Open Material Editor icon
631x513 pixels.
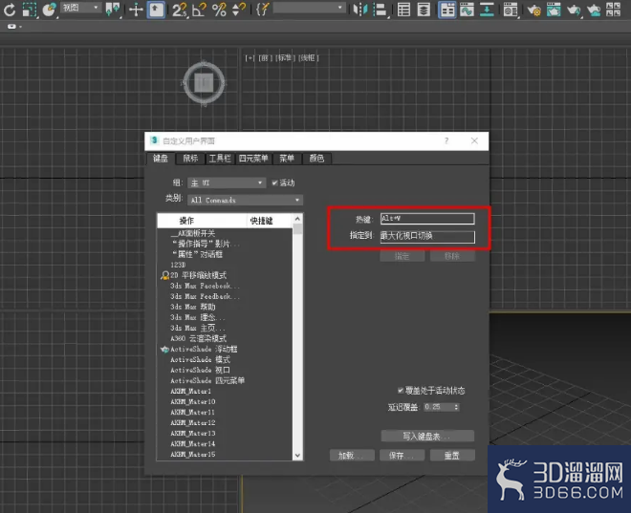(x=511, y=10)
